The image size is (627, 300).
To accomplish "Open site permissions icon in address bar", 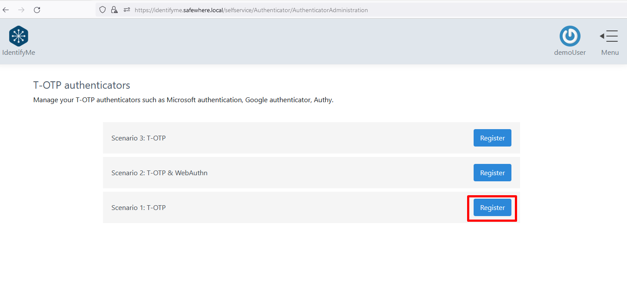I will tap(127, 10).
